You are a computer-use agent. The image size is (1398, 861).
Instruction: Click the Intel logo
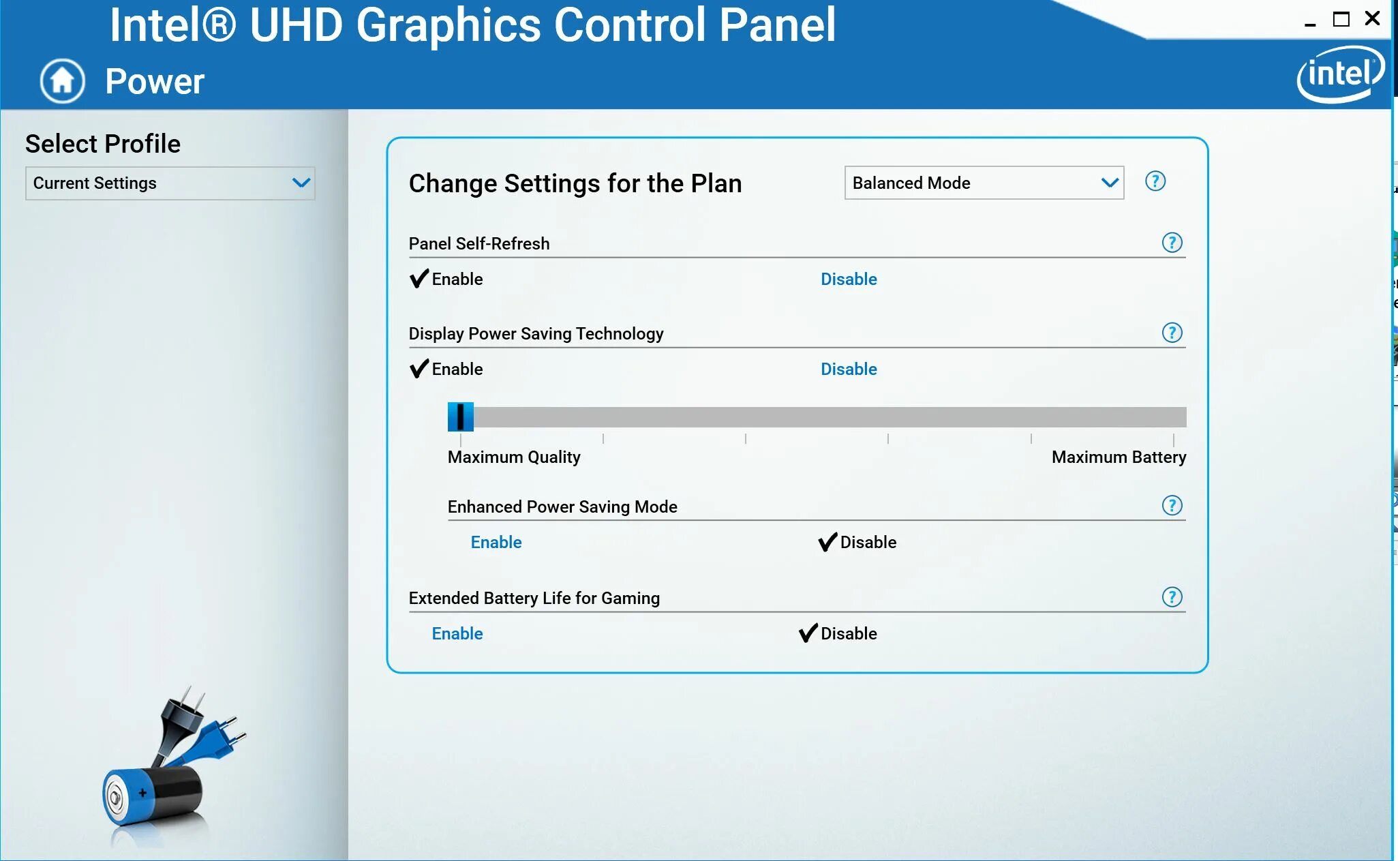click(1341, 74)
